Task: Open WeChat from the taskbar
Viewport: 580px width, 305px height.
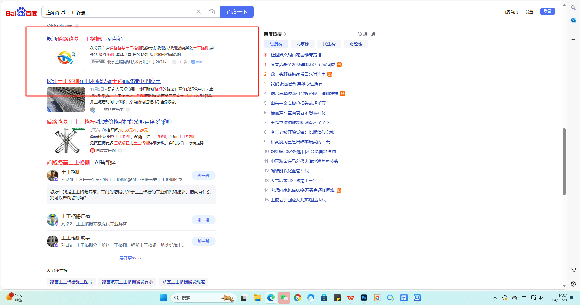Action: [284, 298]
